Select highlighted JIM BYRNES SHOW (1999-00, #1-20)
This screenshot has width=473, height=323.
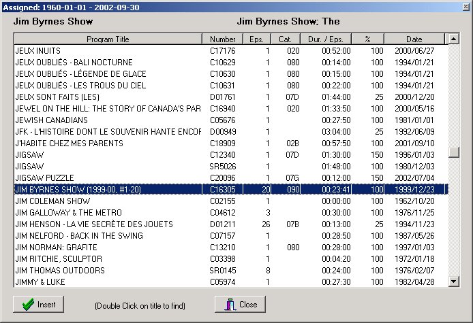tap(231, 189)
